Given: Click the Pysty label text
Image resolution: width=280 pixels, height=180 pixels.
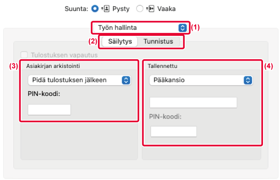Looking at the screenshot, I should click(x=121, y=9).
